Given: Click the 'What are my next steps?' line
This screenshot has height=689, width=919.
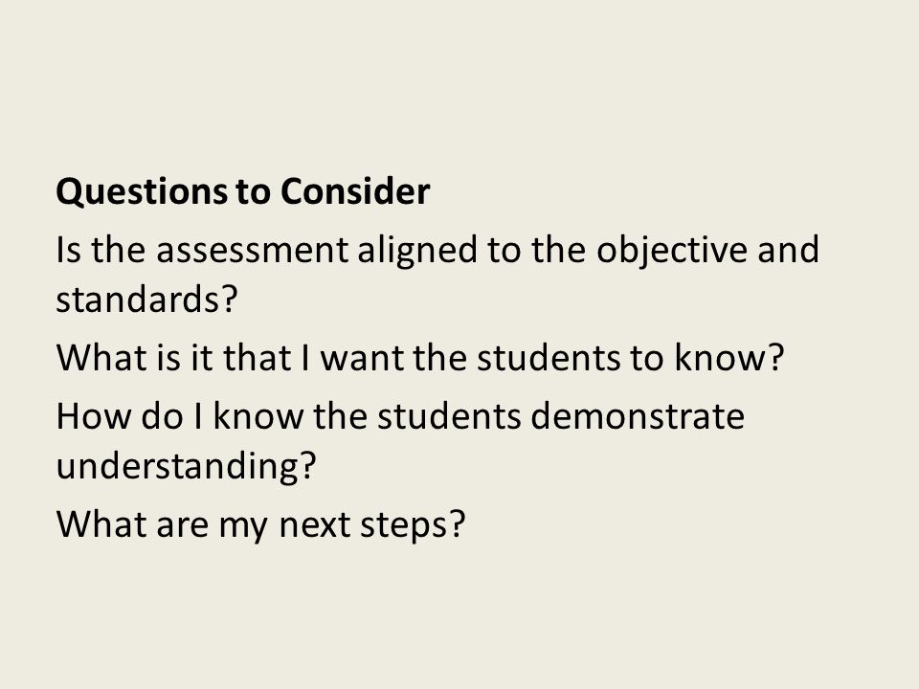Looking at the screenshot, I should [x=260, y=525].
